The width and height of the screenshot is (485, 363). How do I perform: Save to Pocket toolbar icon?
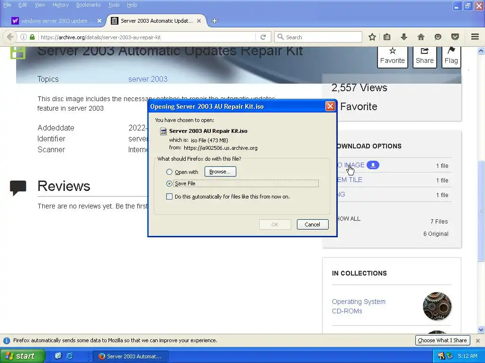click(x=455, y=37)
